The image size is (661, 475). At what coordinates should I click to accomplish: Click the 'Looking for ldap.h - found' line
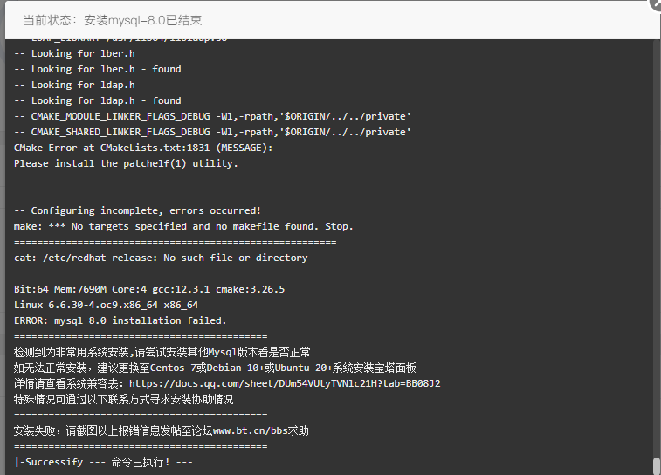(98, 100)
